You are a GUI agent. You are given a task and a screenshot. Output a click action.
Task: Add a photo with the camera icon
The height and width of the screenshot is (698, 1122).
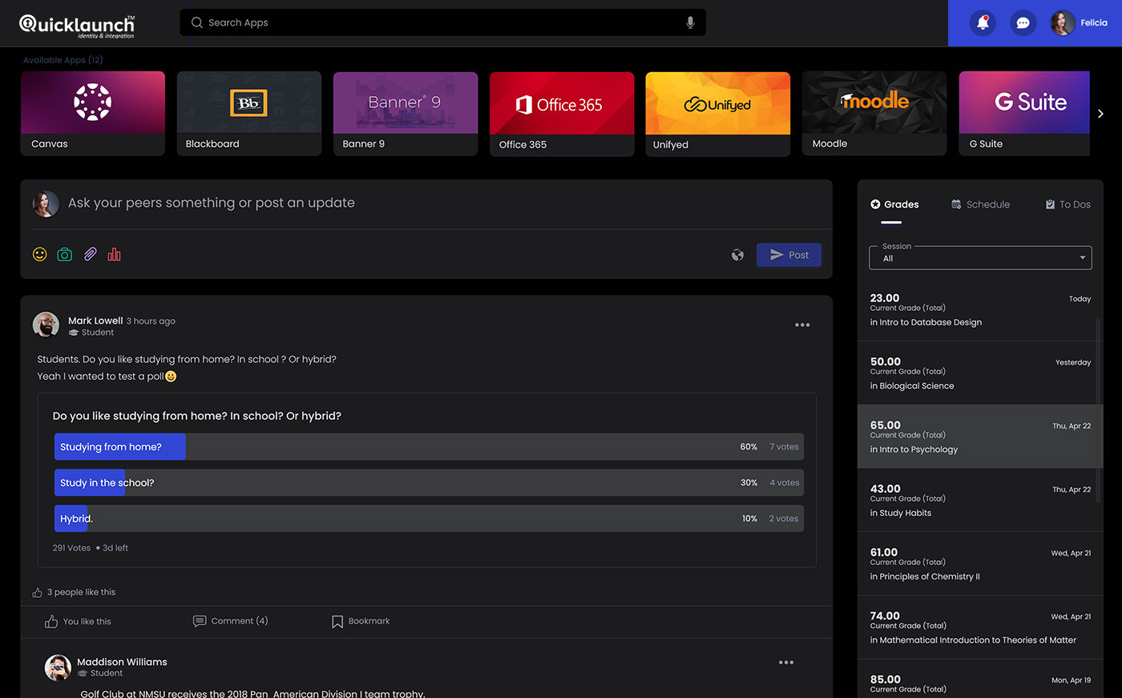[65, 254]
